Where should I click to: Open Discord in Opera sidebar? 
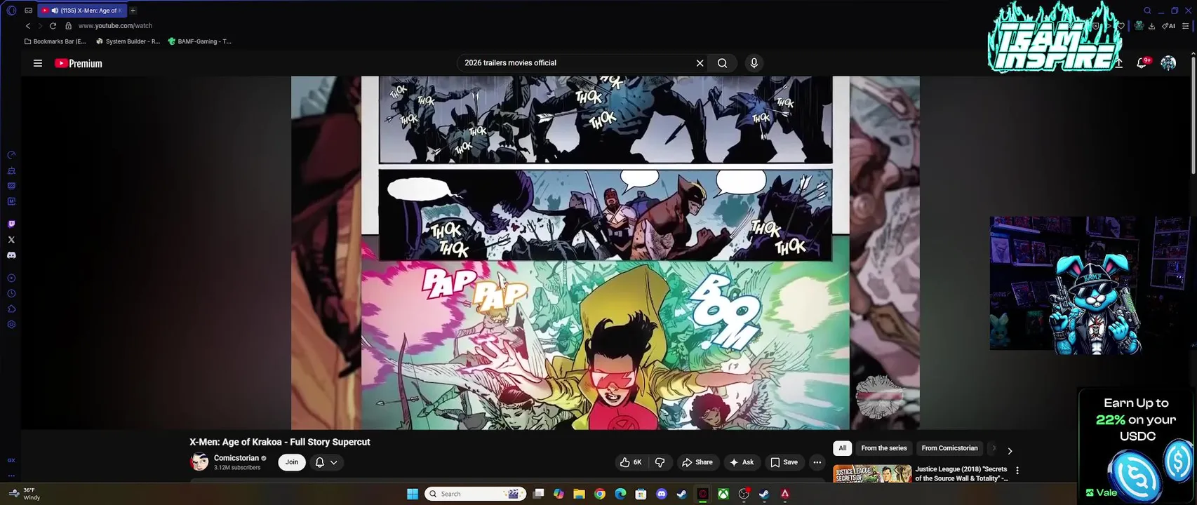[x=11, y=255]
